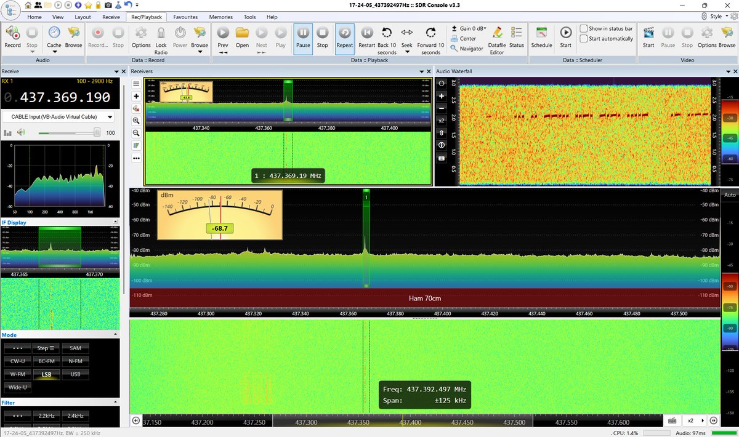This screenshot has width=739, height=437.
Task: Click the Forward 10 seconds icon
Action: click(430, 33)
